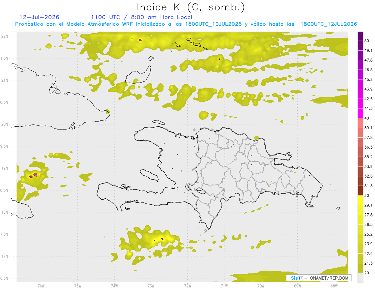Click the magenta K-index hotspot west of 76W
The image size is (375, 290).
click(35, 174)
